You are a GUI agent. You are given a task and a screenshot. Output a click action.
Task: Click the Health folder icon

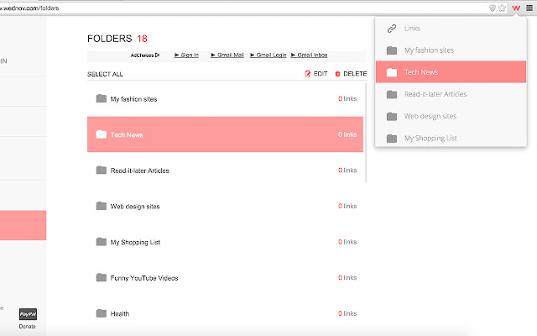click(x=102, y=313)
